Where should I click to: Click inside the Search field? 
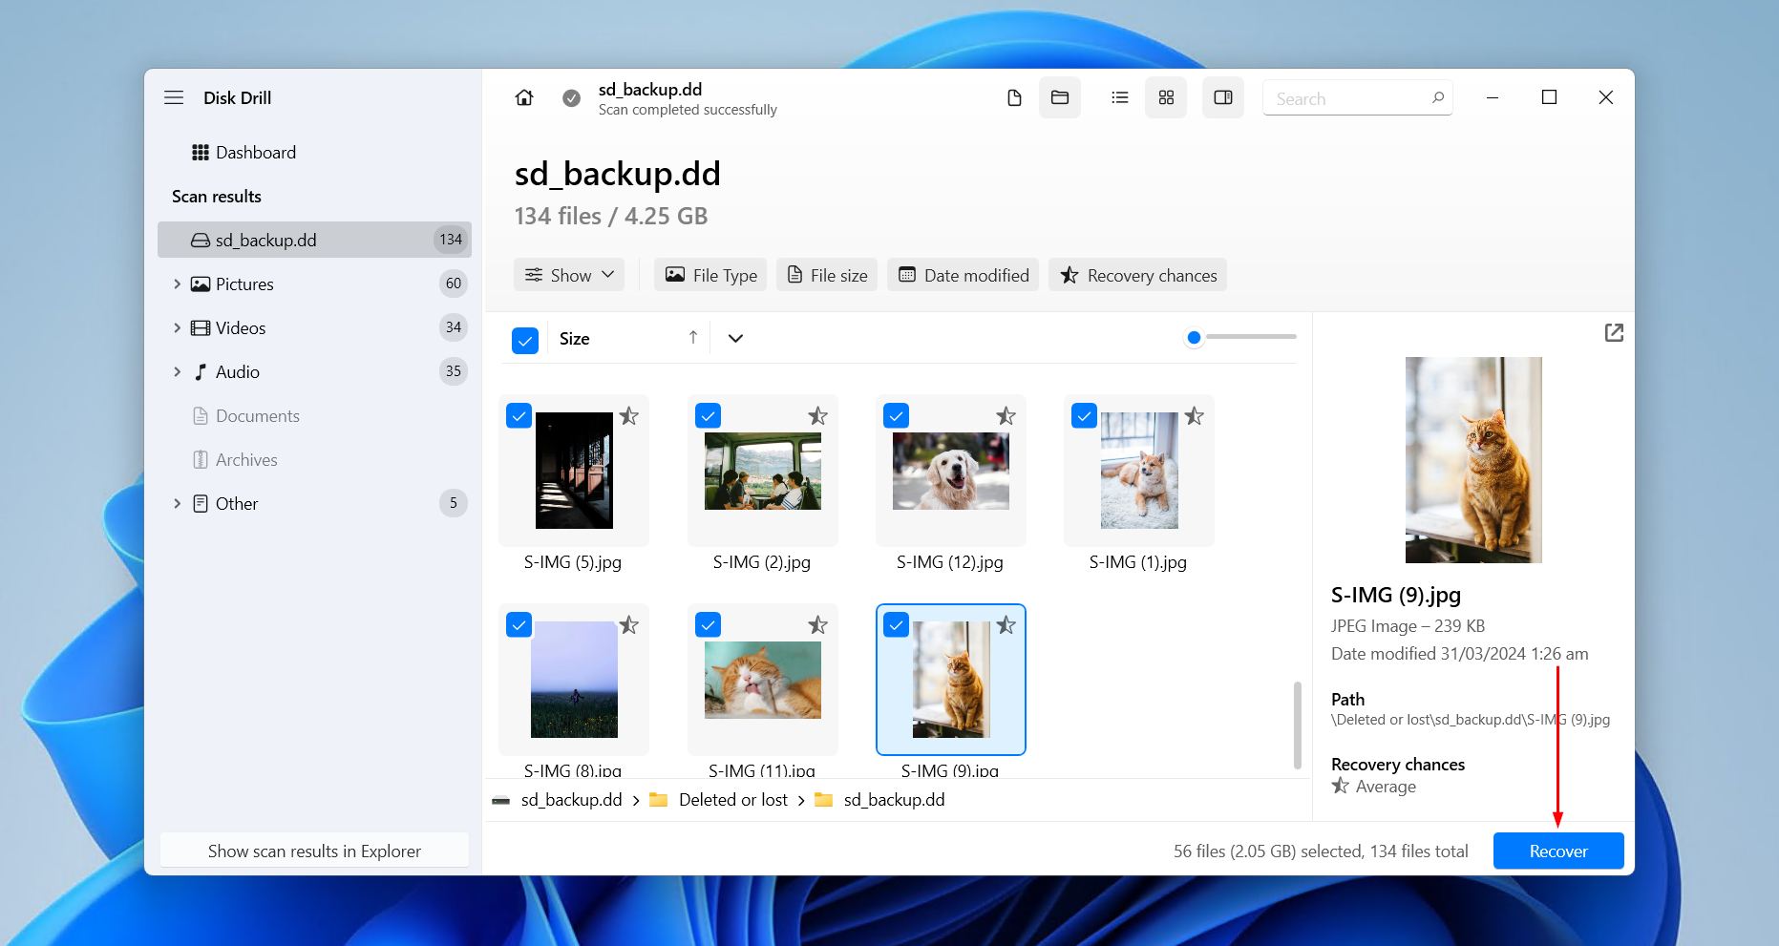(x=1346, y=97)
